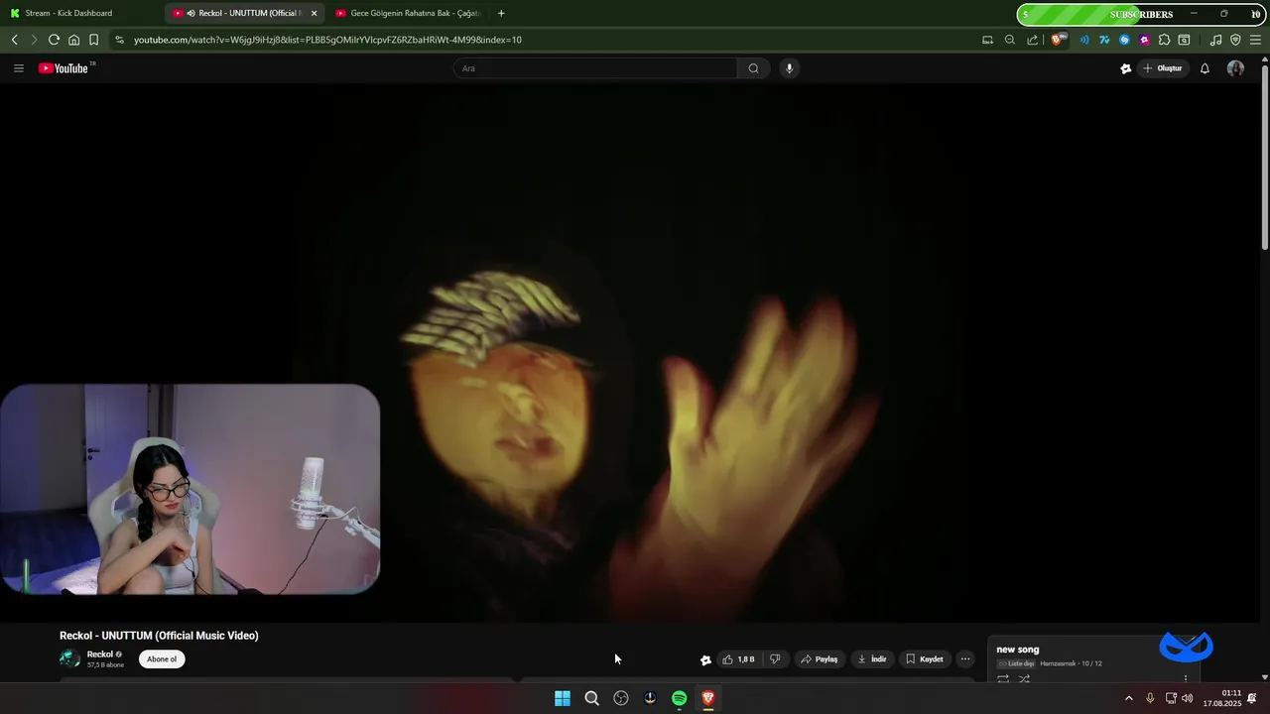1270x714 pixels.
Task: Open the purple star extension icon
Action: (x=1144, y=40)
